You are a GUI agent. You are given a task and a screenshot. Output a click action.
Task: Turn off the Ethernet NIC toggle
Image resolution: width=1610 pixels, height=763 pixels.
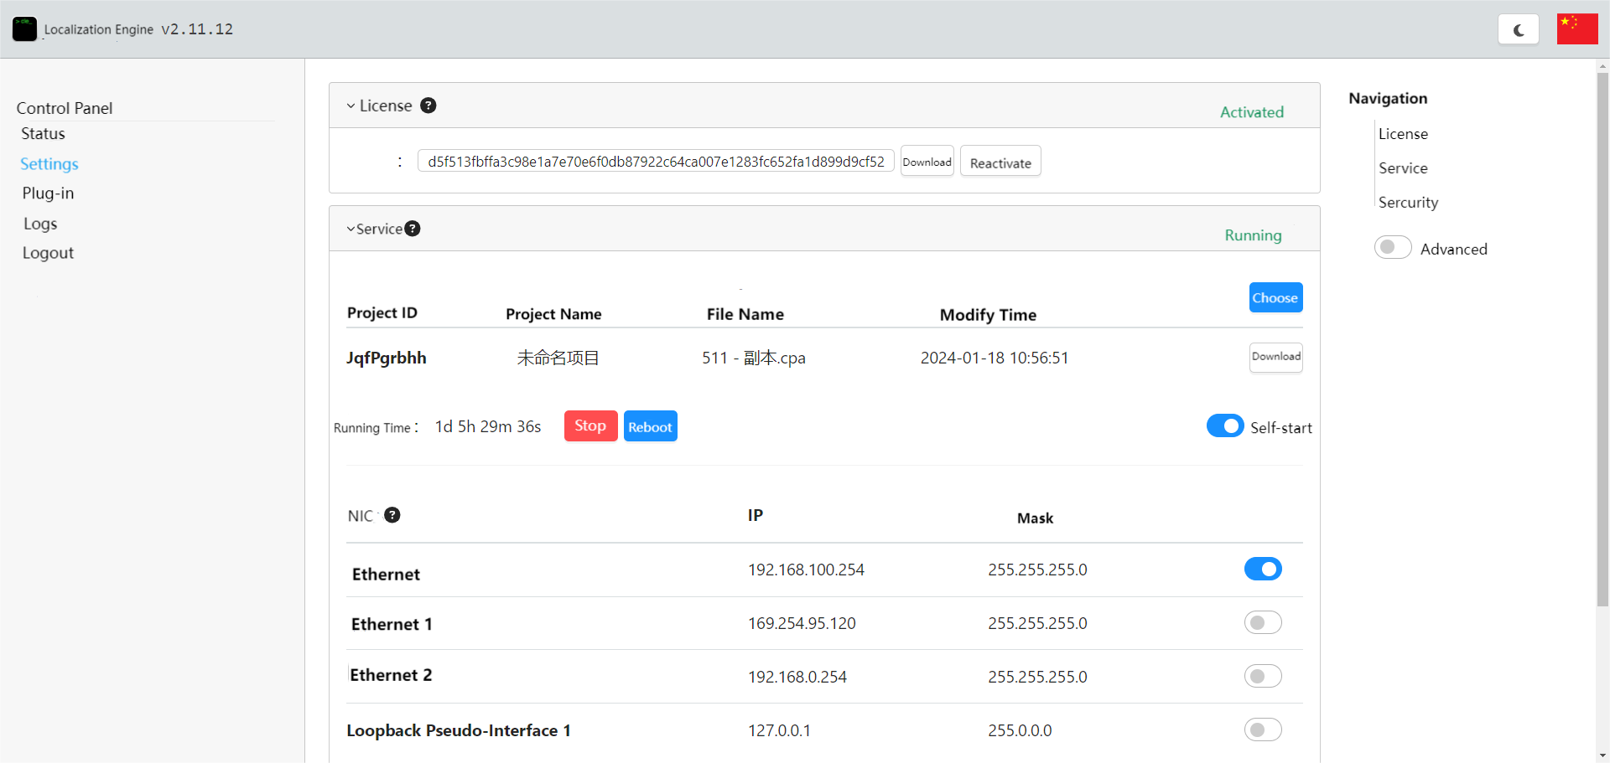pyautogui.click(x=1262, y=570)
